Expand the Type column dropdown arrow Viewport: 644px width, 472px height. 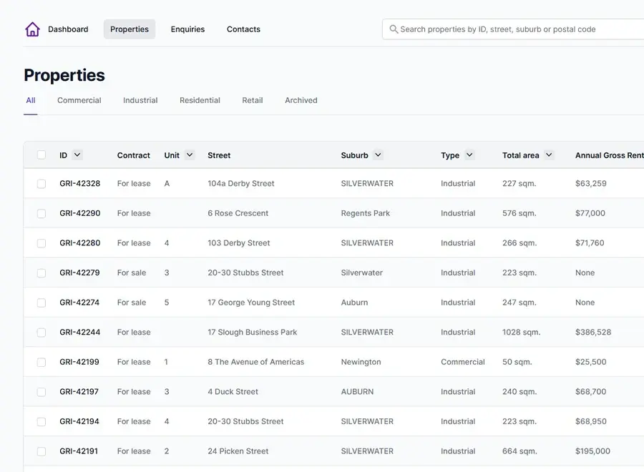pyautogui.click(x=469, y=155)
